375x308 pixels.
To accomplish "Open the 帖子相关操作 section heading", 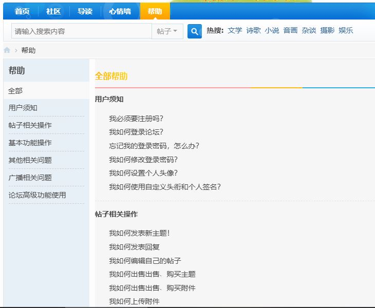I will point(117,214).
